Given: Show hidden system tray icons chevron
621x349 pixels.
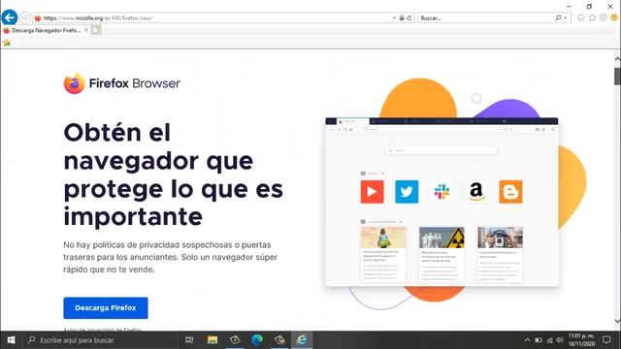Looking at the screenshot, I should point(527,340).
